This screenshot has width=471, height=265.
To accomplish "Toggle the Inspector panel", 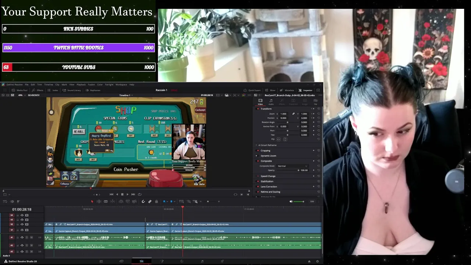I will pos(306,90).
